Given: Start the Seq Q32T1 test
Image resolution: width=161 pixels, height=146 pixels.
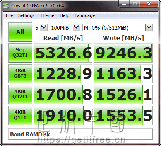Looking at the screenshot, I should tap(20, 53).
